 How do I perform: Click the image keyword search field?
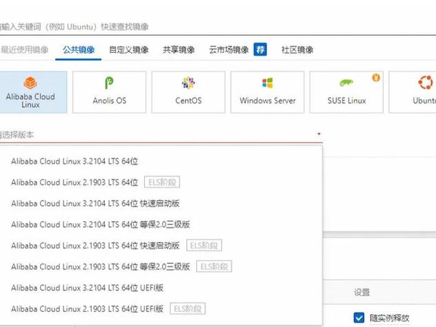coord(218,27)
